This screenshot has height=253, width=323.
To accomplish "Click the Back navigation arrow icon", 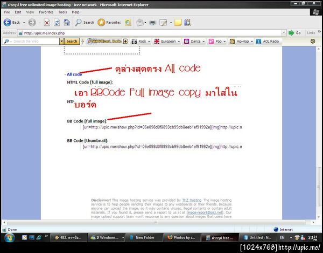I will click(7, 22).
